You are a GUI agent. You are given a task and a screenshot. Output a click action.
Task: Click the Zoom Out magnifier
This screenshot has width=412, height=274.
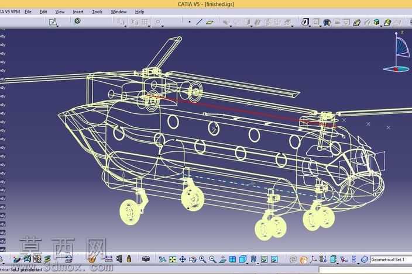(x=212, y=259)
